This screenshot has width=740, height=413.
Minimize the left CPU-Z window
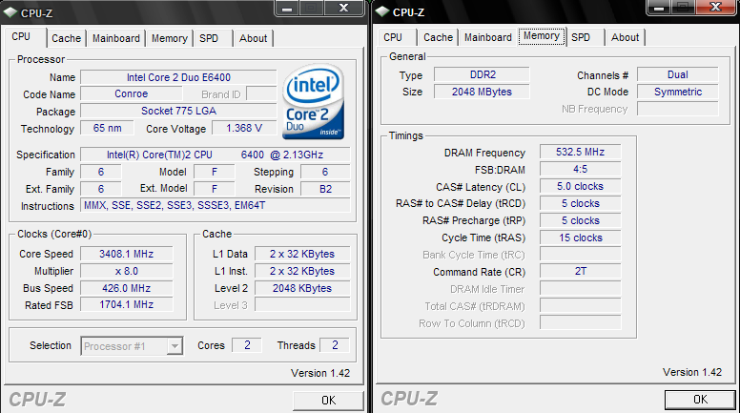coord(287,9)
